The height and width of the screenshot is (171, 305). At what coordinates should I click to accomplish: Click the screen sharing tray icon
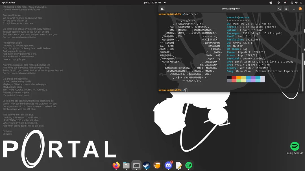pyautogui.click(x=271, y=3)
